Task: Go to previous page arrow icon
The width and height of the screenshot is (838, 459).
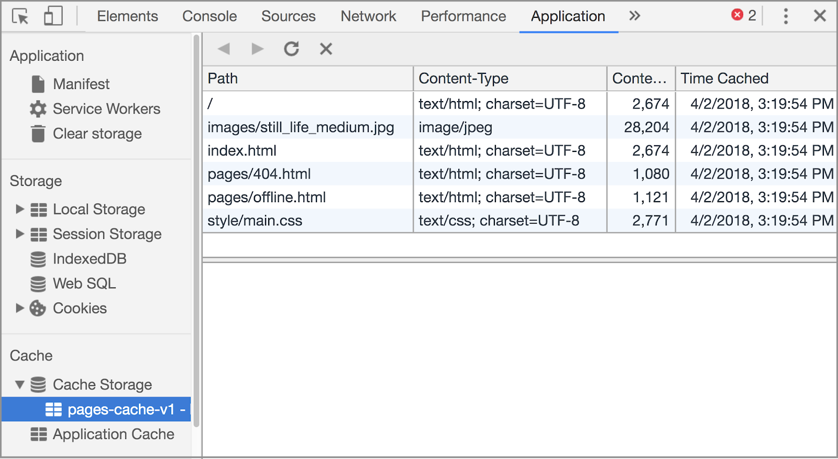Action: point(224,49)
